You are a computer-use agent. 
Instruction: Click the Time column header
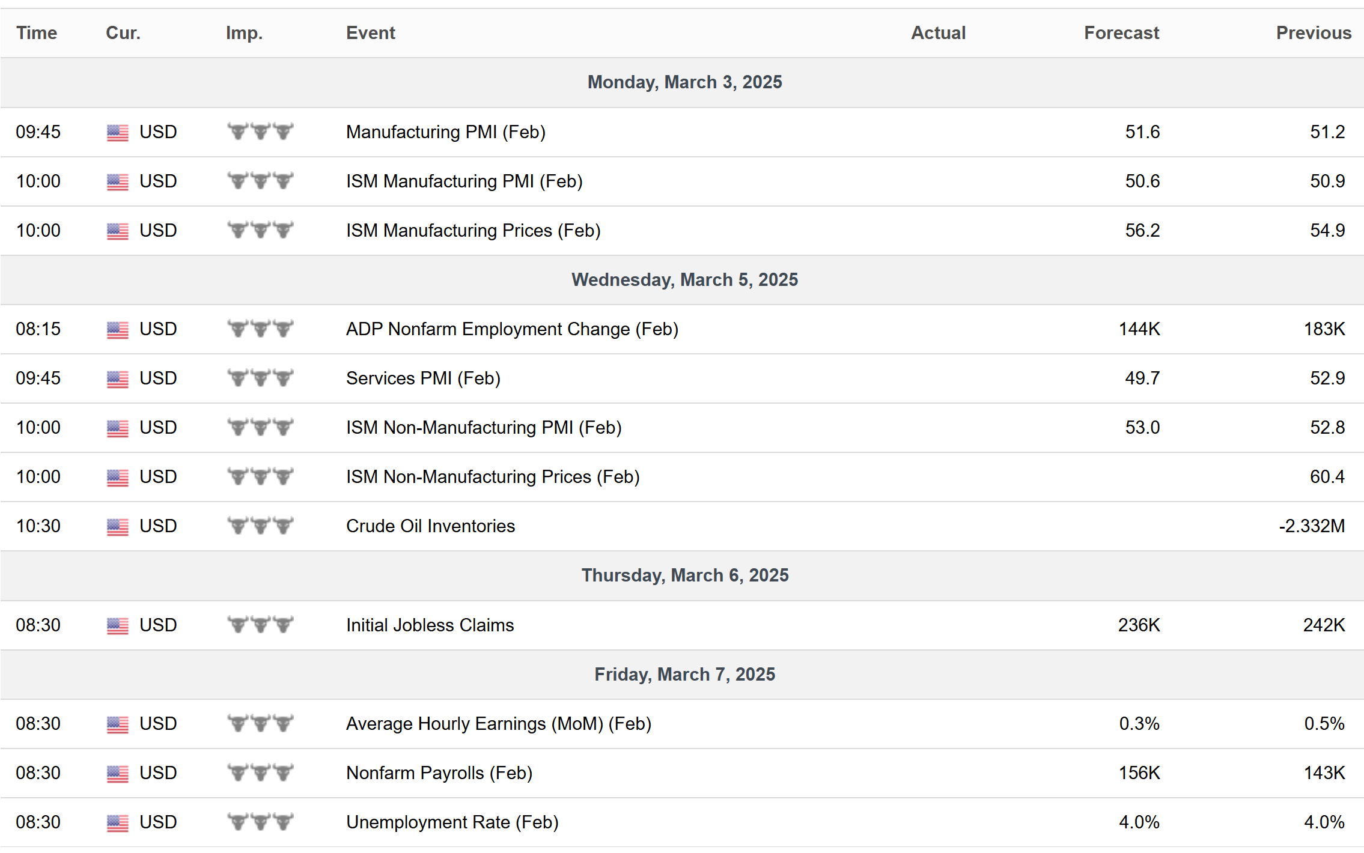tap(37, 33)
